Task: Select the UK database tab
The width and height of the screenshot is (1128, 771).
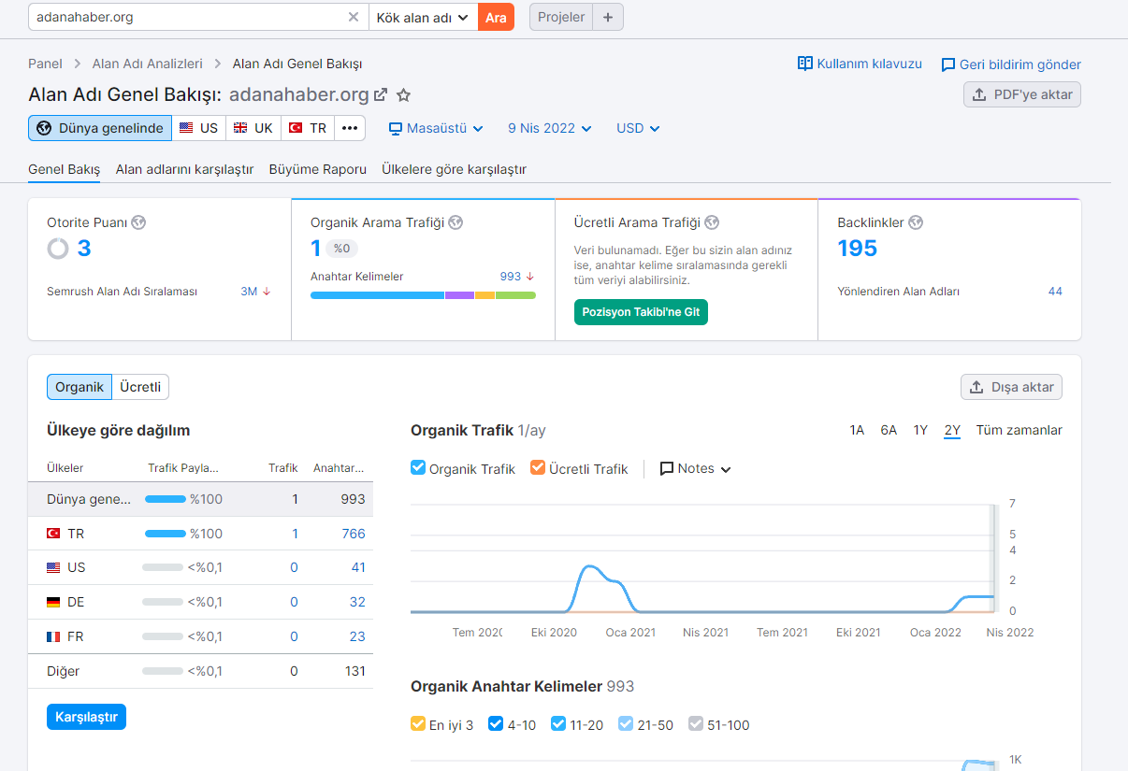Action: (253, 128)
